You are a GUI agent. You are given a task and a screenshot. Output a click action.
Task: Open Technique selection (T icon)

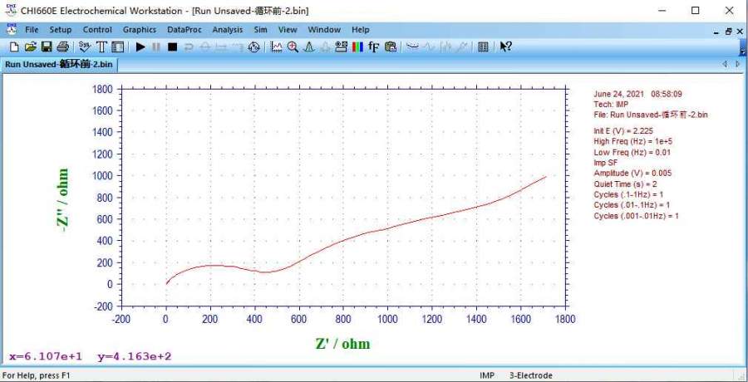(x=102, y=47)
